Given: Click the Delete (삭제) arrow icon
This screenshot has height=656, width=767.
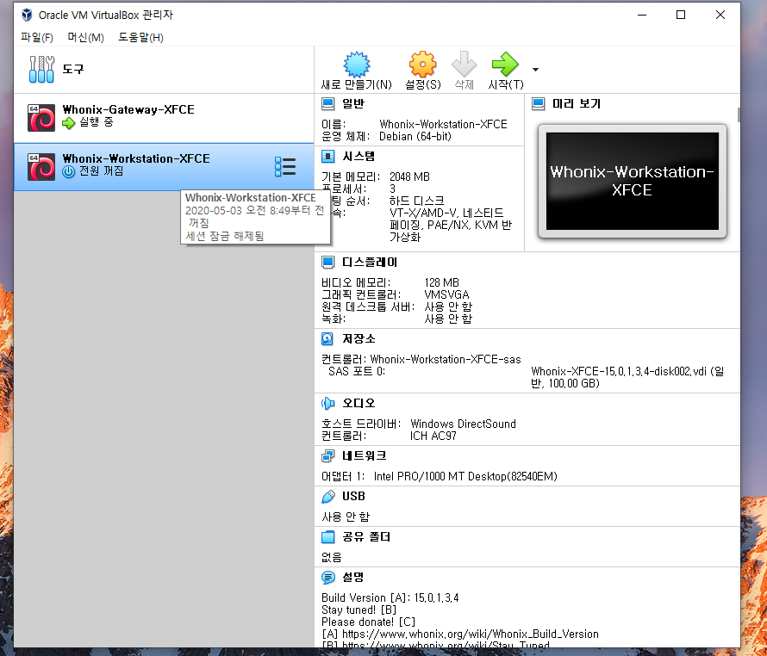Looking at the screenshot, I should click(464, 65).
